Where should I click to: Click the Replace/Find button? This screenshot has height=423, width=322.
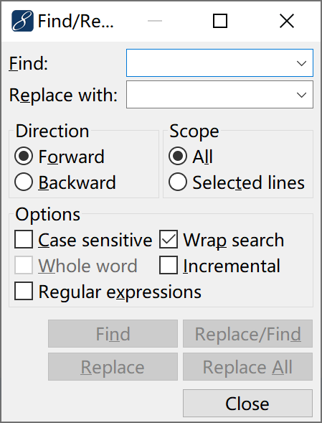pyautogui.click(x=247, y=334)
